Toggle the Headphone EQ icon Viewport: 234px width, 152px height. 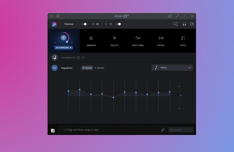[x=55, y=57]
